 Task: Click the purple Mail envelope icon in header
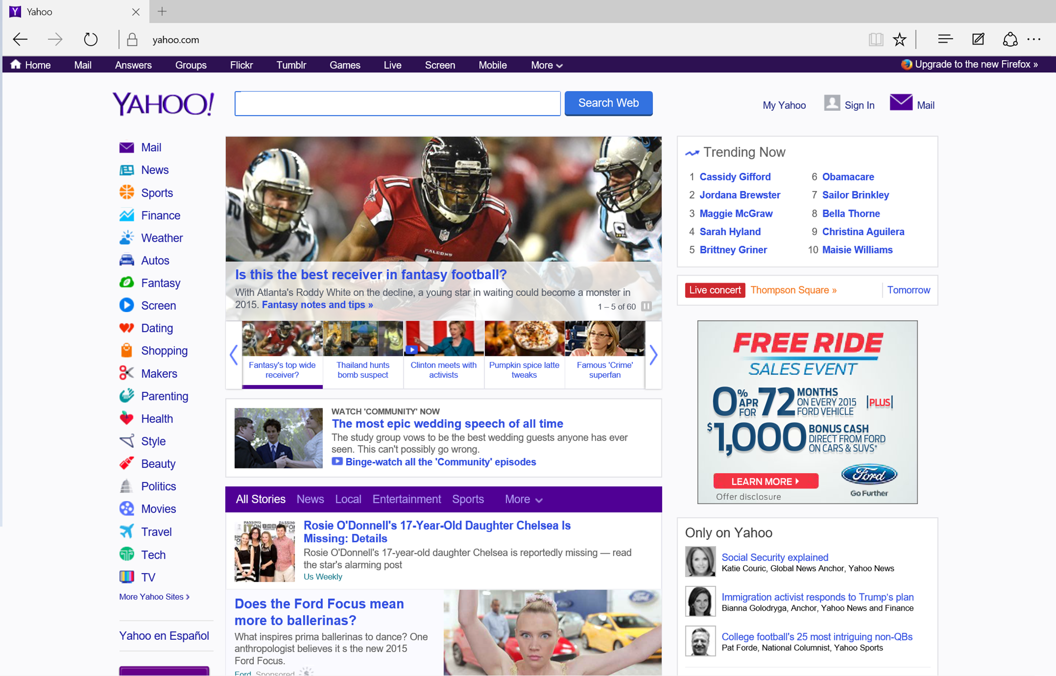click(901, 102)
